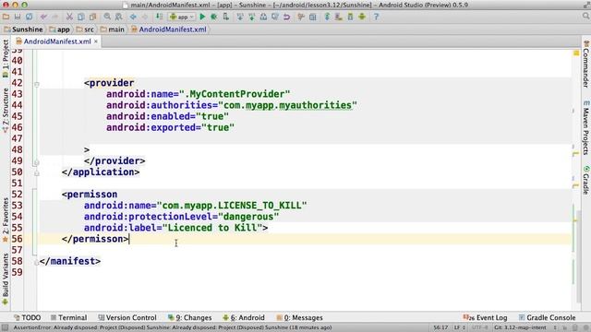The height and width of the screenshot is (332, 591).
Task: Click the Make Project icon
Action: pyautogui.click(x=160, y=17)
